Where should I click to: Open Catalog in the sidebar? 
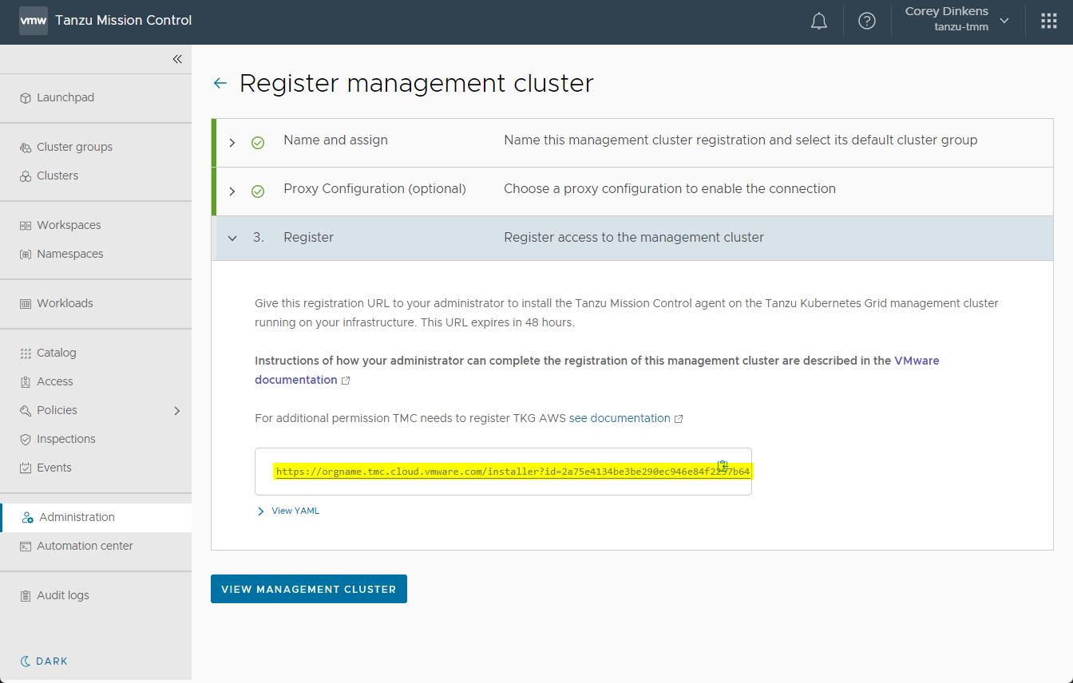[57, 353]
